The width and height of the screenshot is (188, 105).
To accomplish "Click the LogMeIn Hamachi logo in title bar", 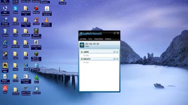I will click(91, 34).
